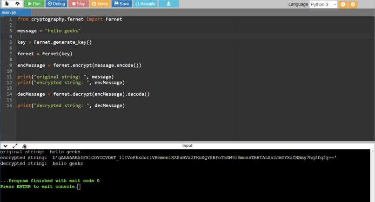Collapse the console with the chevron icon

click(x=5, y=146)
